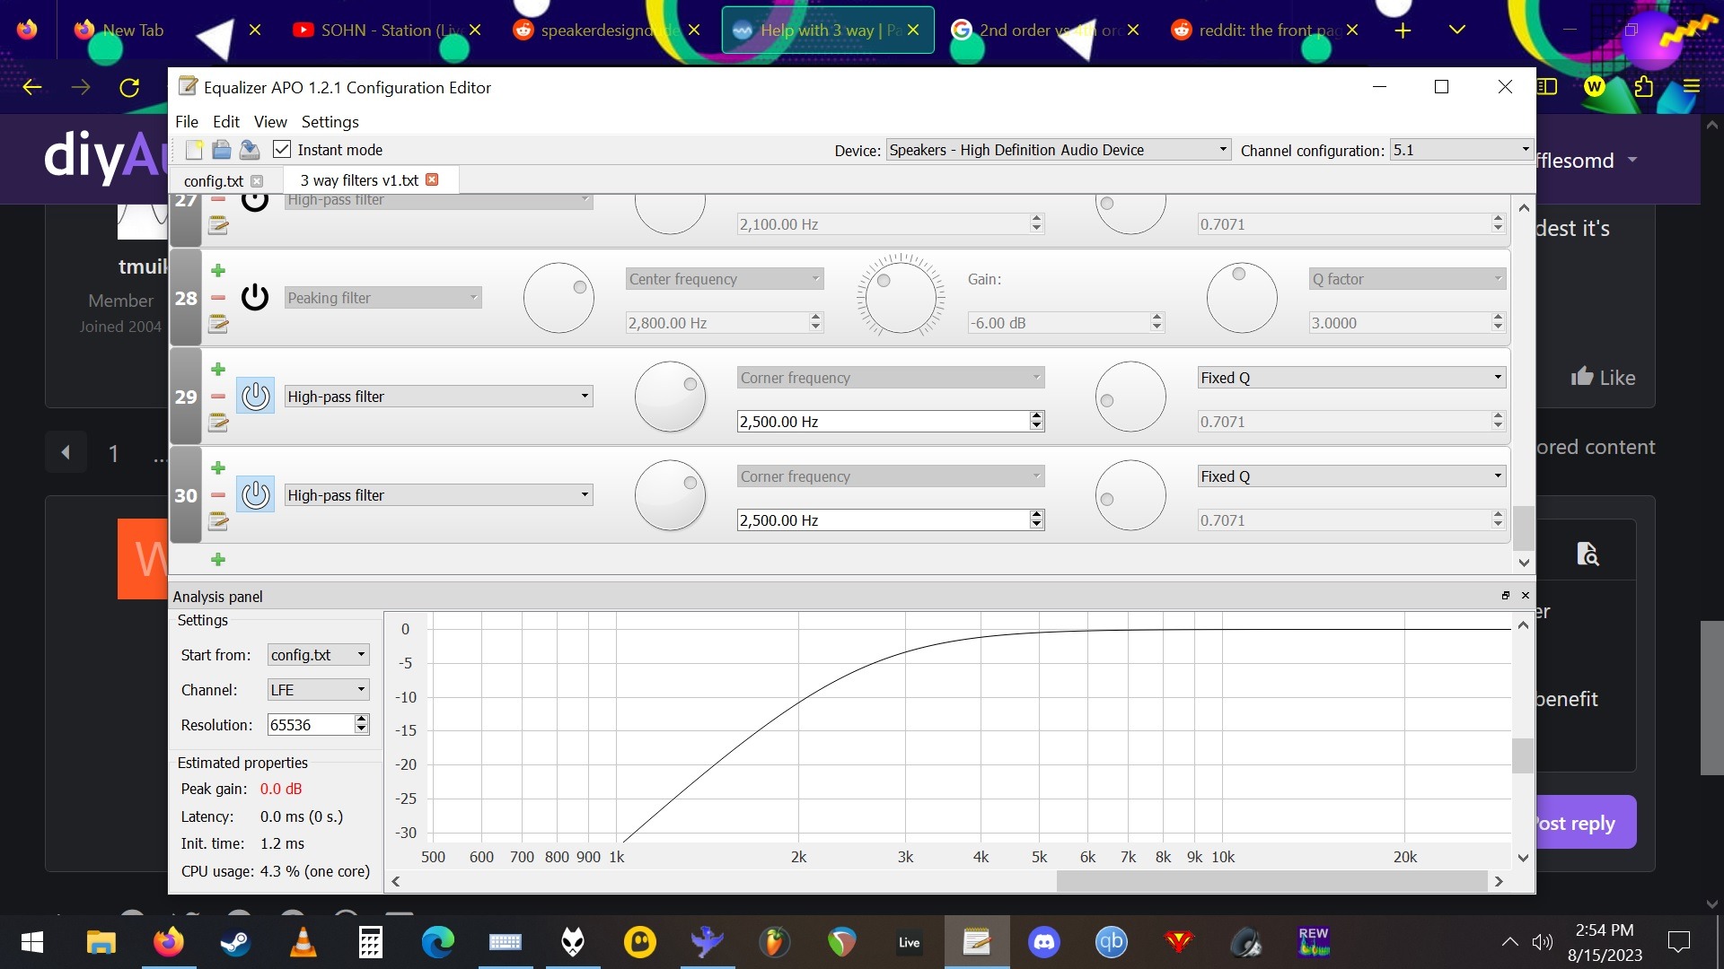The height and width of the screenshot is (969, 1724).
Task: Open qBittorrent from the taskbar
Action: point(1112,942)
